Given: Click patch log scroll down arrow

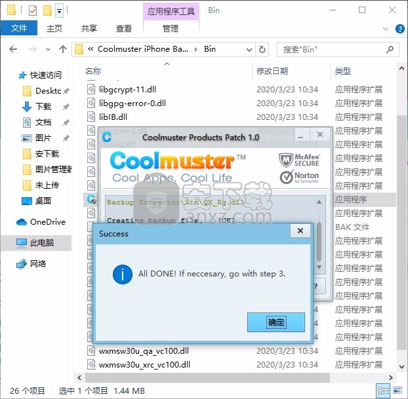Looking at the screenshot, I should pyautogui.click(x=319, y=267).
